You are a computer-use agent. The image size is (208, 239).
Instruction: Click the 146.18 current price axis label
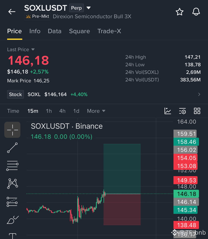click(x=186, y=194)
